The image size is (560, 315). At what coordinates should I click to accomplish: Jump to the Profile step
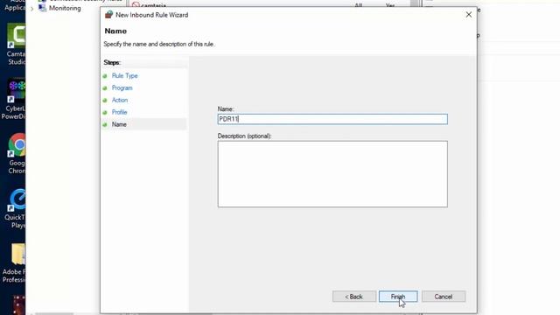point(119,112)
